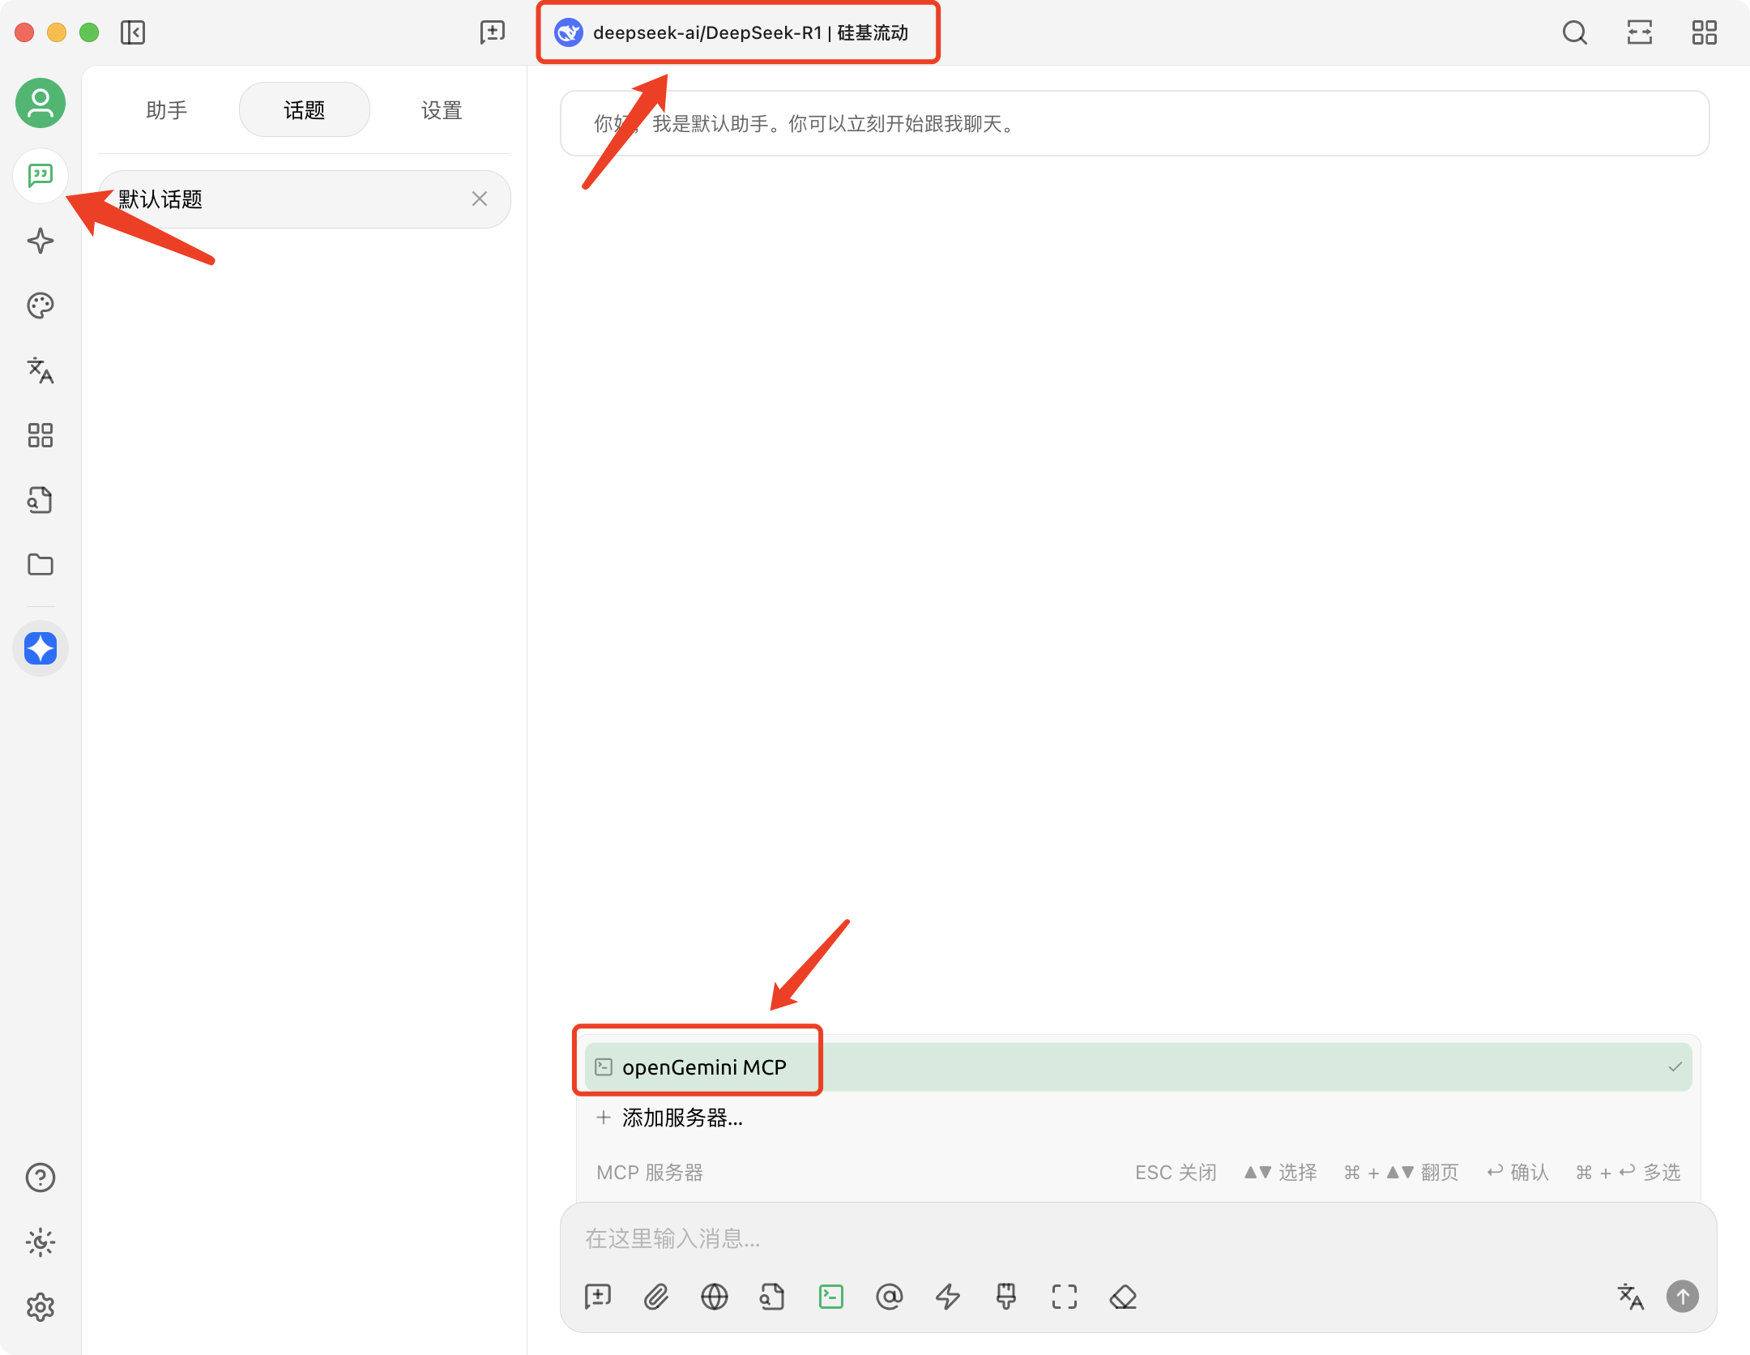Click the mention model @ icon
Viewport: 1750px width, 1355px height.
pyautogui.click(x=889, y=1297)
